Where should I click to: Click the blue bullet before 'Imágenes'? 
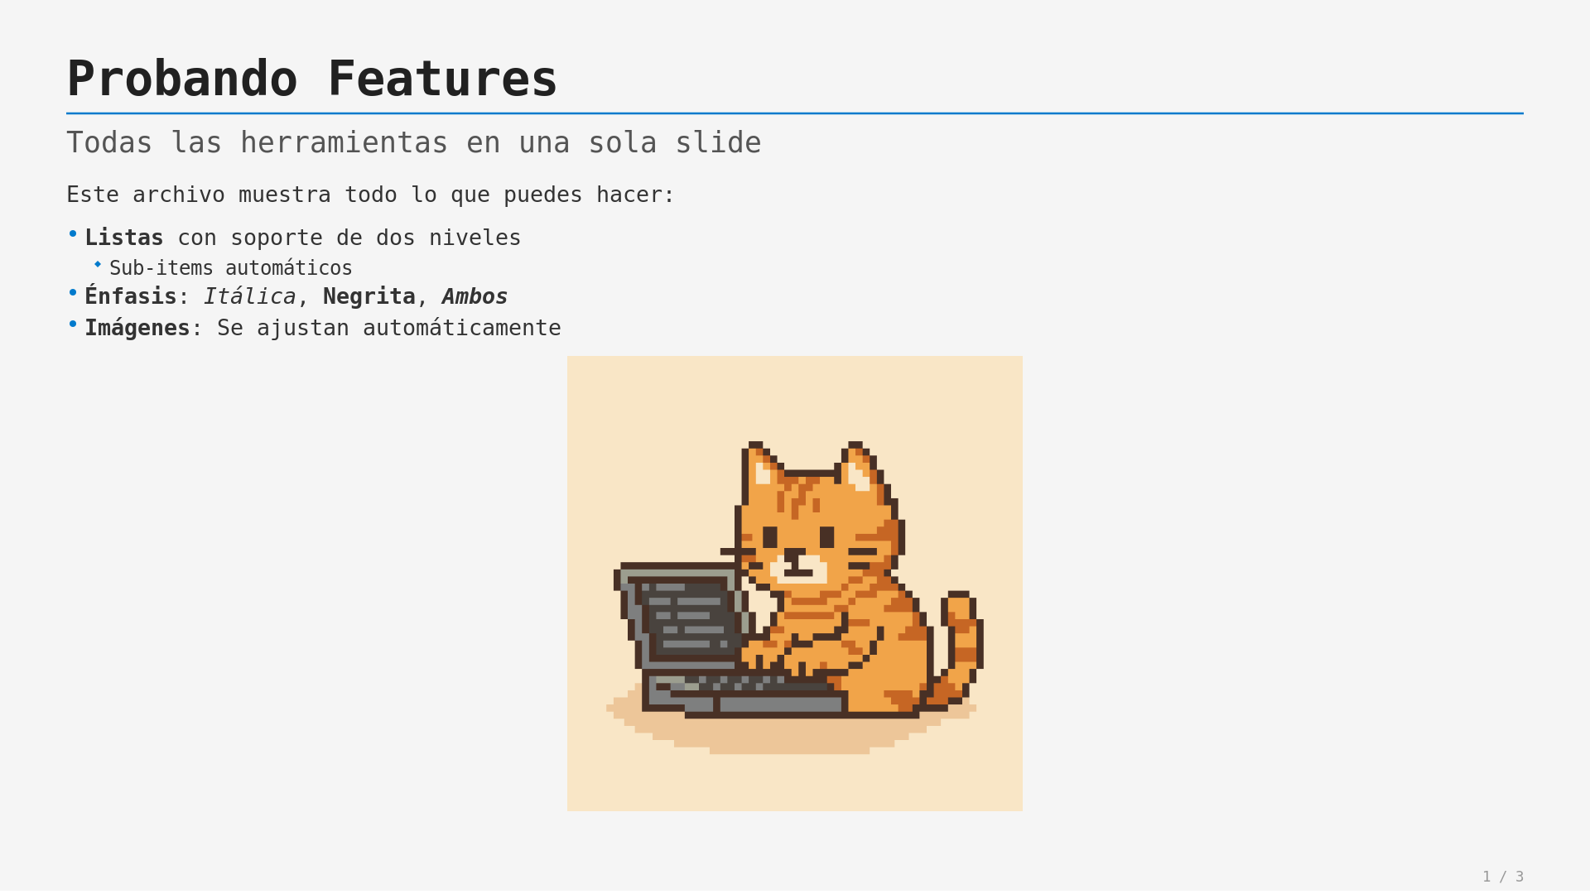tap(73, 324)
